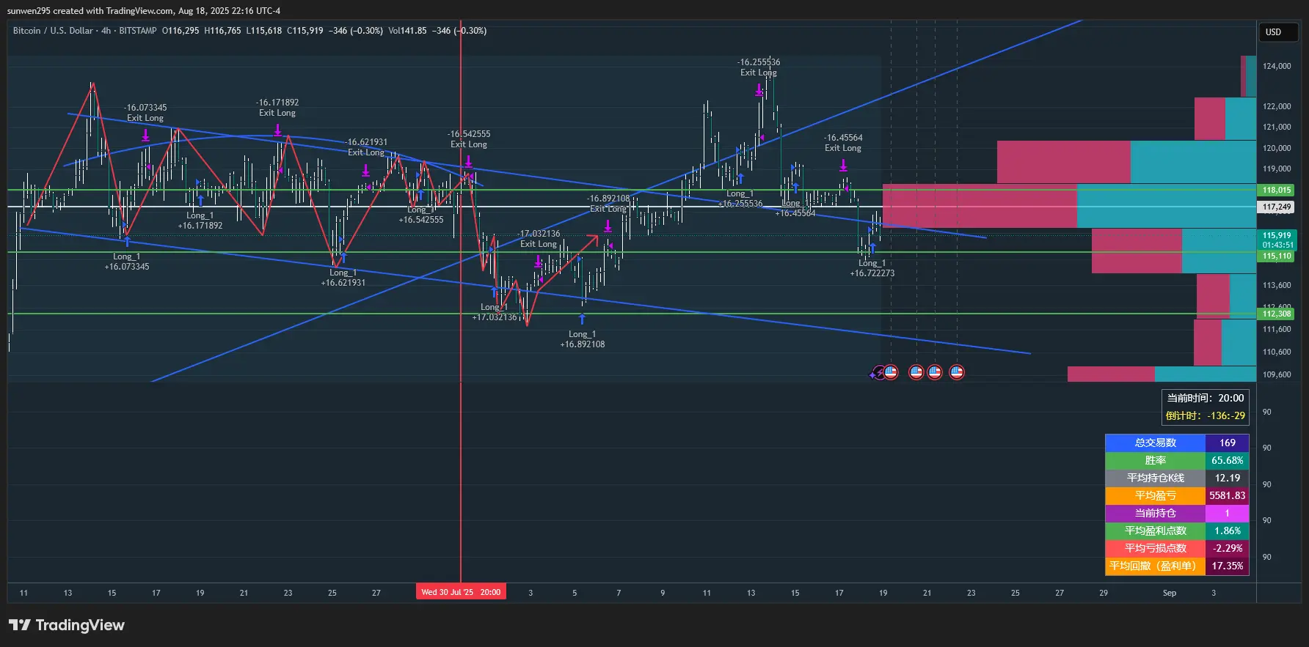This screenshot has height=647, width=1309.
Task: Select the 12.19 value cell
Action: pos(1228,478)
